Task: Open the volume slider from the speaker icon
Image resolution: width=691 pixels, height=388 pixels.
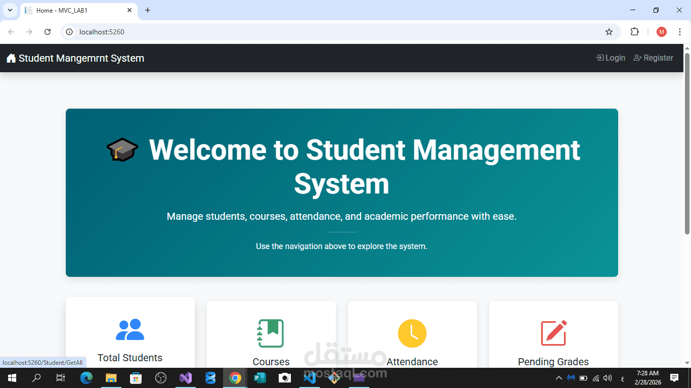Action: (608, 377)
